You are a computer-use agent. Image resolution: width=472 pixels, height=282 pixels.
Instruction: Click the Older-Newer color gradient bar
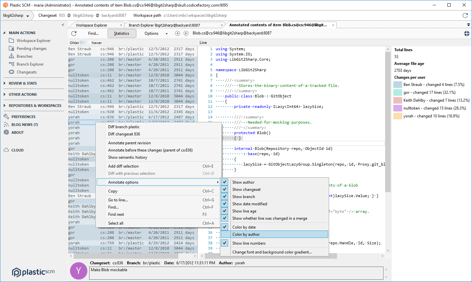pos(85,43)
